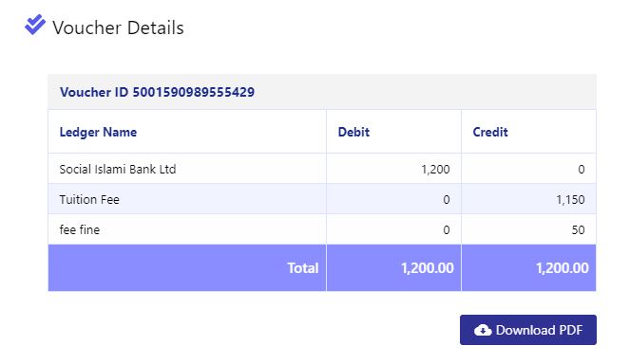630x364 pixels.
Task: Select the Voucher Details heading text
Action: pos(118,28)
